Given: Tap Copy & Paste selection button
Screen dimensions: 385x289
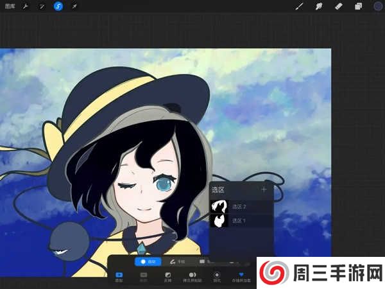Looking at the screenshot, I should click(193, 277).
